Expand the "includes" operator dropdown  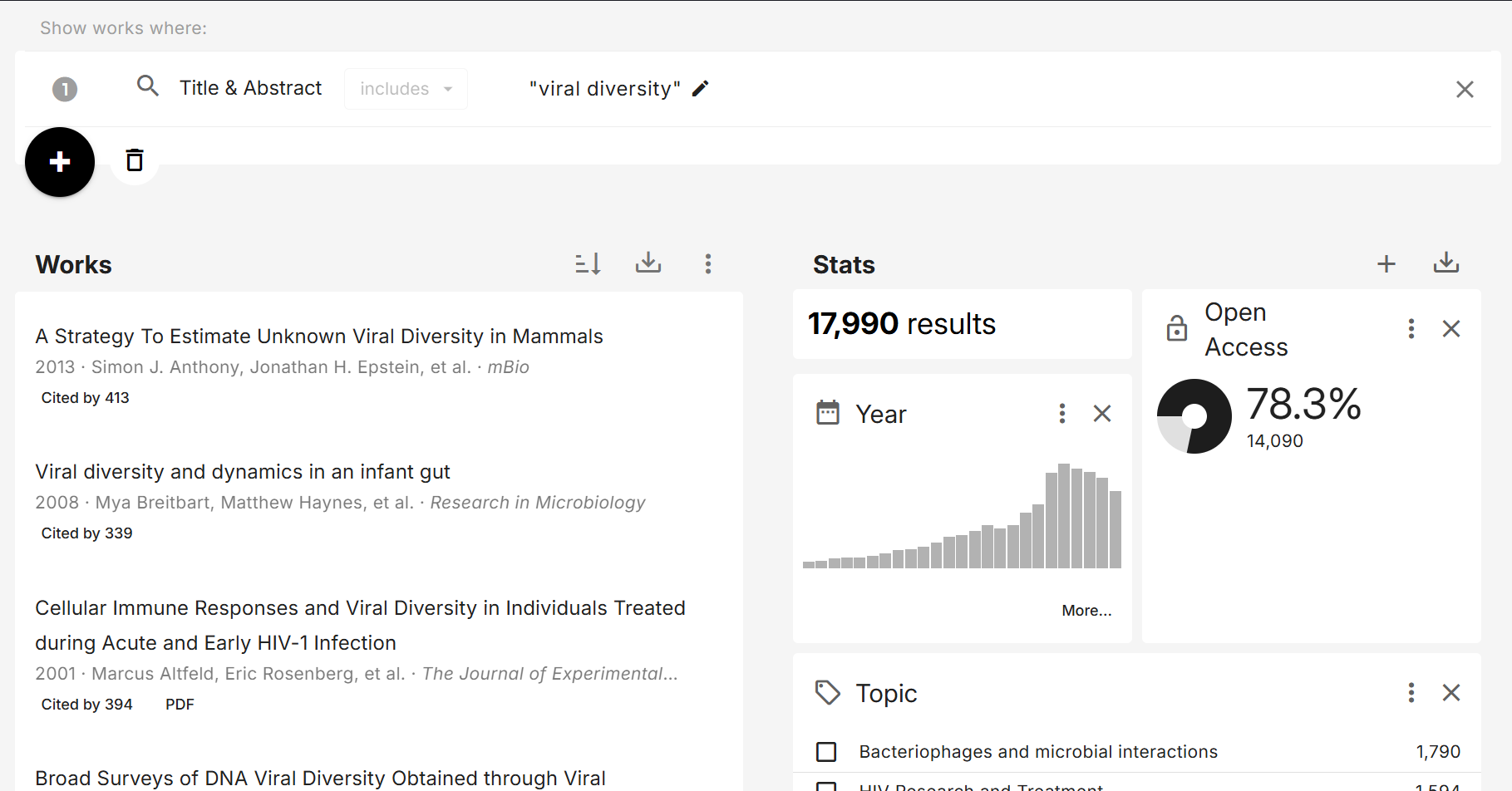click(406, 89)
